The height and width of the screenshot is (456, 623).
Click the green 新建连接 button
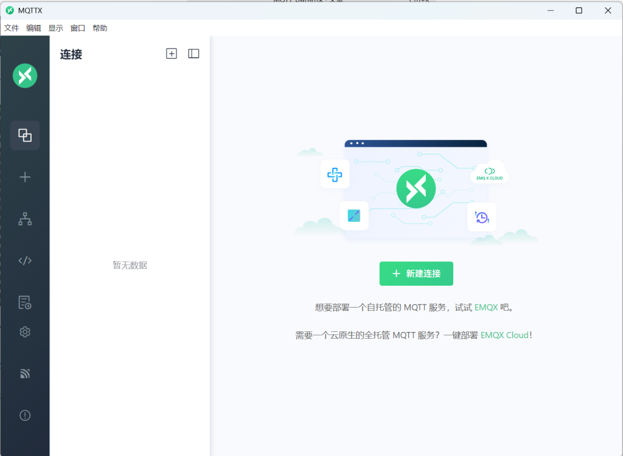(416, 274)
